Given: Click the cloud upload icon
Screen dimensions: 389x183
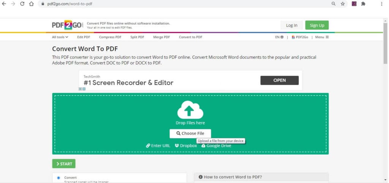Looking at the screenshot, I should point(190,109).
